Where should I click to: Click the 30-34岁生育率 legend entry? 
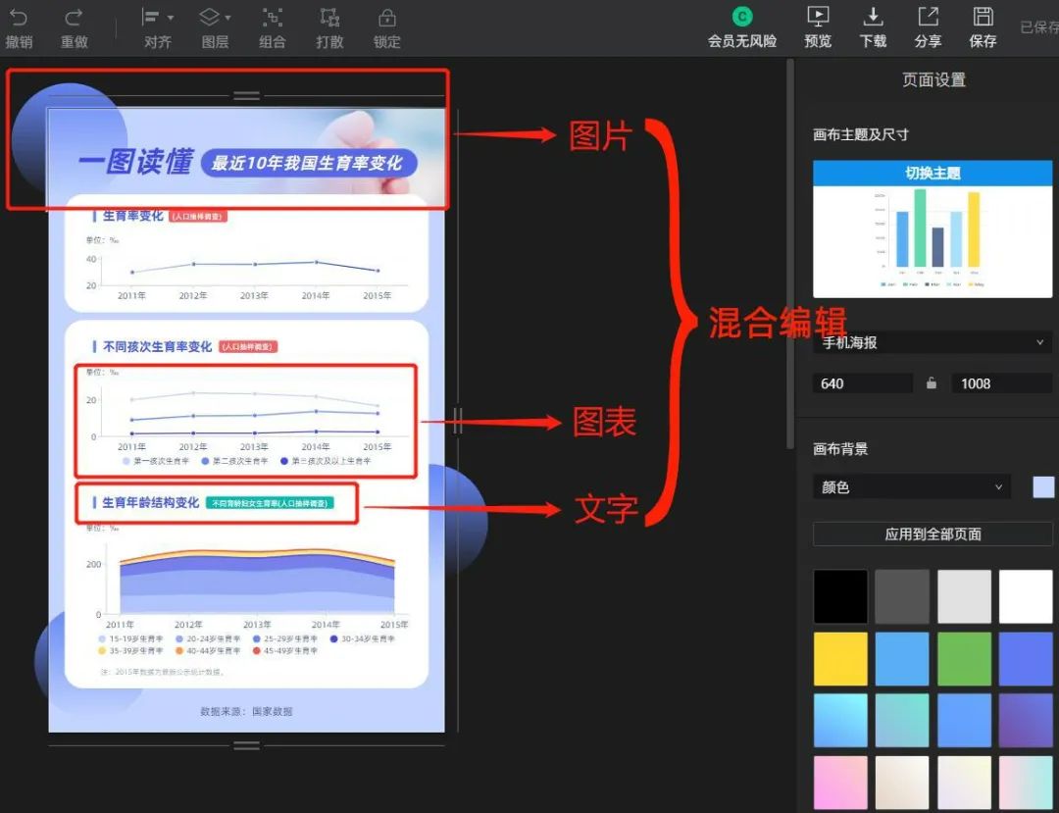(x=363, y=638)
